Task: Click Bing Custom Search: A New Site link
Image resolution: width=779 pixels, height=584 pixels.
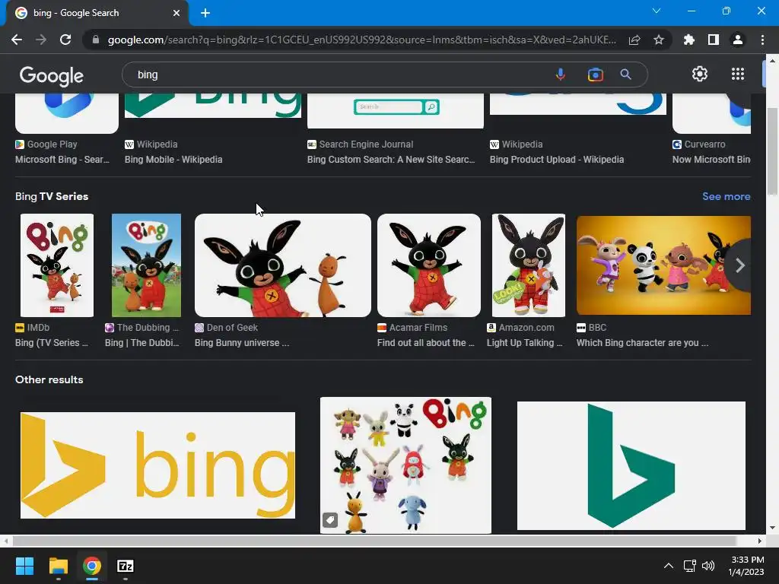Action: tap(391, 160)
